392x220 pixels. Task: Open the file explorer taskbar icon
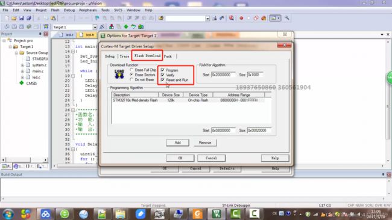pyautogui.click(x=120, y=214)
